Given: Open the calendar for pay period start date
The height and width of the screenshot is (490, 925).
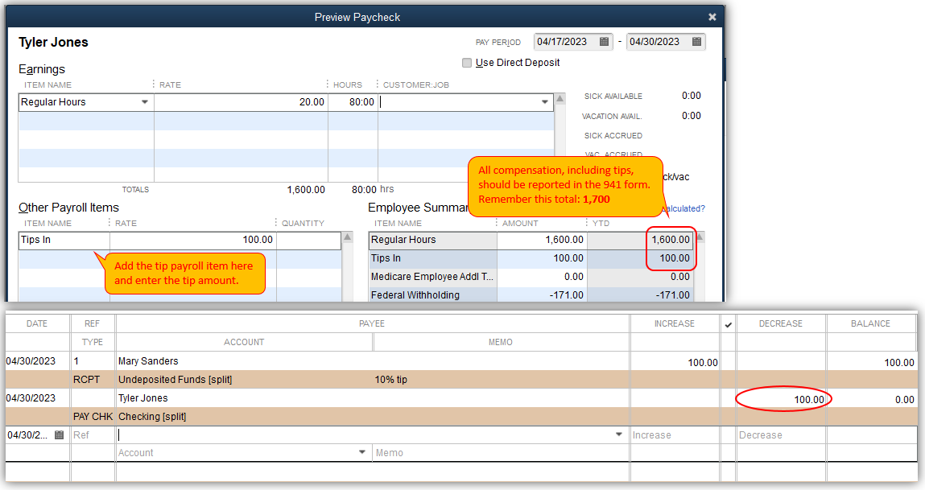Looking at the screenshot, I should (x=602, y=42).
